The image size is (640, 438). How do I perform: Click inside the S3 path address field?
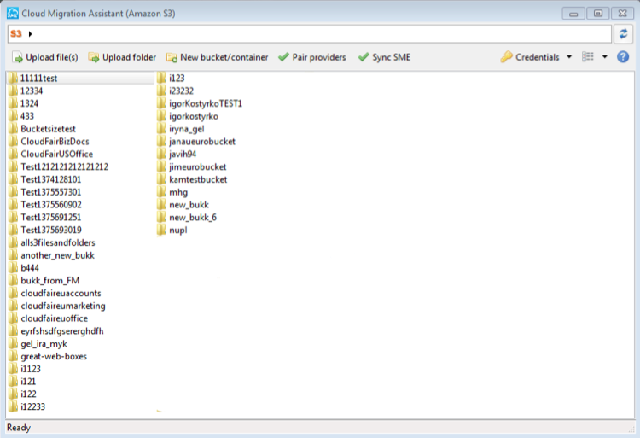pos(310,34)
